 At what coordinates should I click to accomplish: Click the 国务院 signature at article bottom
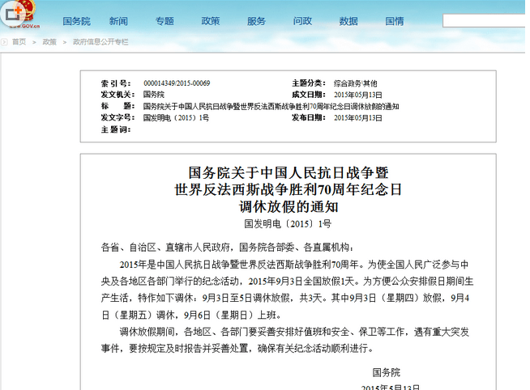386,372
